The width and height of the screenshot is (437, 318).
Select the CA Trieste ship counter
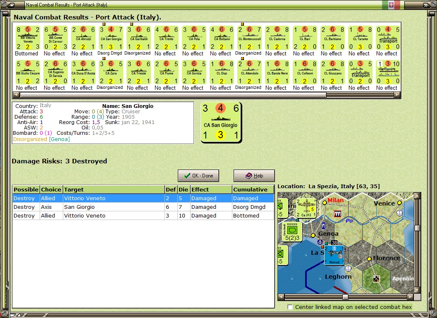(139, 72)
